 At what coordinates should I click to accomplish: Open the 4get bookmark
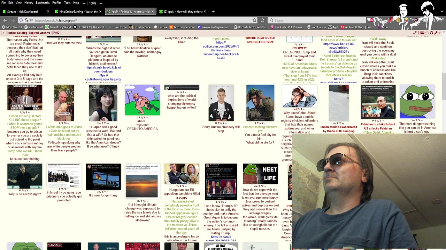click(x=333, y=27)
